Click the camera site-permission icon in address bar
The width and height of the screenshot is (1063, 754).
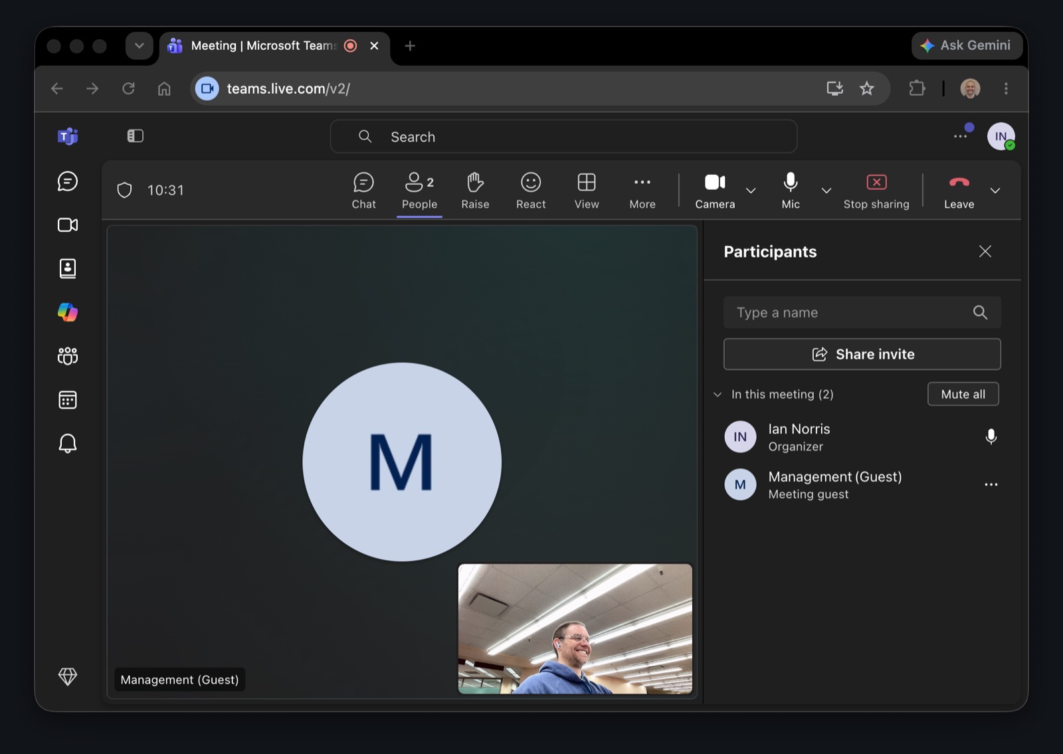tap(207, 88)
